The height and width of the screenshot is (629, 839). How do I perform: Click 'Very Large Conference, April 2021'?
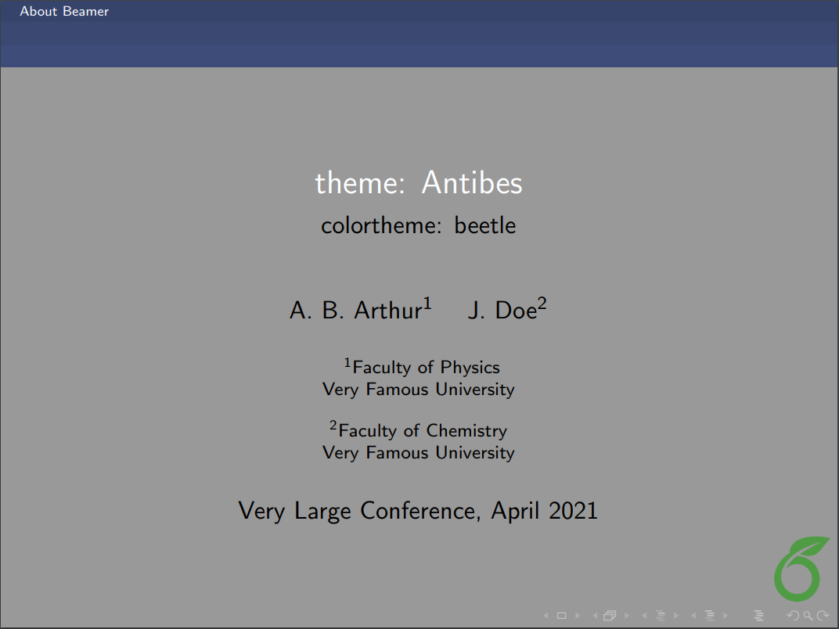417,510
